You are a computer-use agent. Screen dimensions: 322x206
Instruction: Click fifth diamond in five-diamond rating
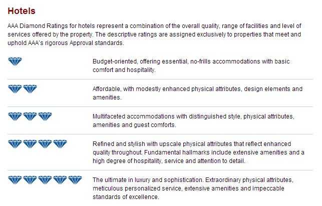75,180
